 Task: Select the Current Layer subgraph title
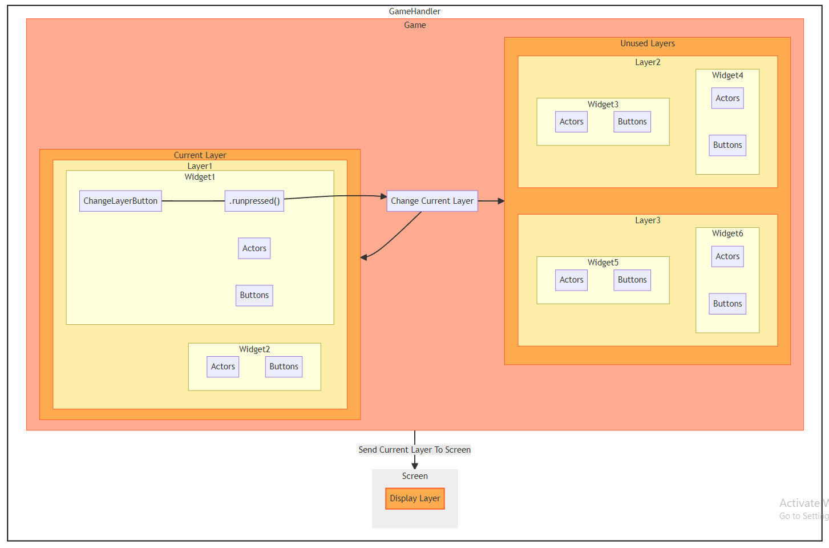coord(200,155)
